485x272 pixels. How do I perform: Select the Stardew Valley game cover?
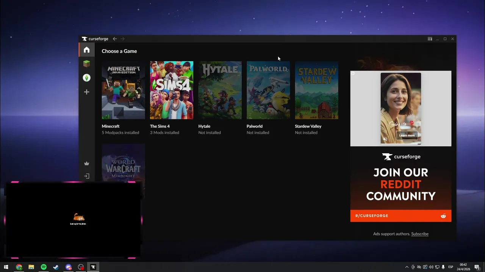[316, 90]
